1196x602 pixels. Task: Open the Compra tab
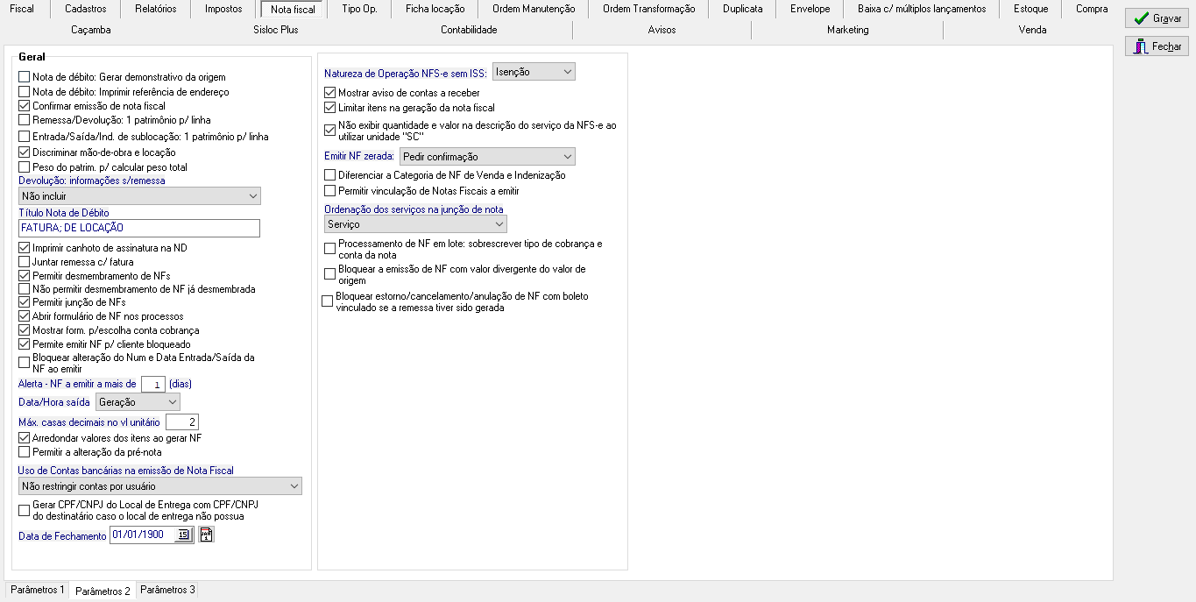pyautogui.click(x=1092, y=9)
